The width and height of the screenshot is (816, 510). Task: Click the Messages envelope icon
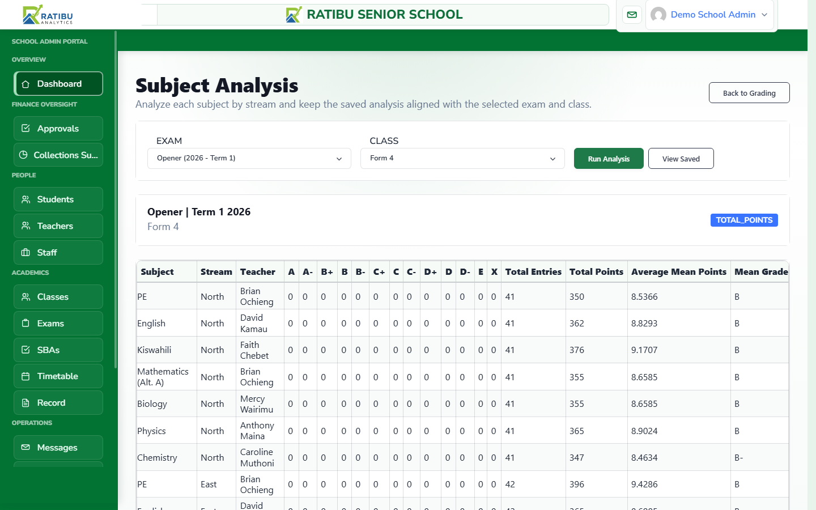25,448
